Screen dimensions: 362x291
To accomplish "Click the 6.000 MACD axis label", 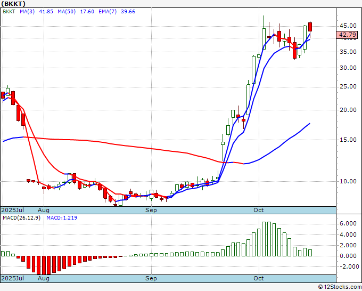I will click(348, 223).
